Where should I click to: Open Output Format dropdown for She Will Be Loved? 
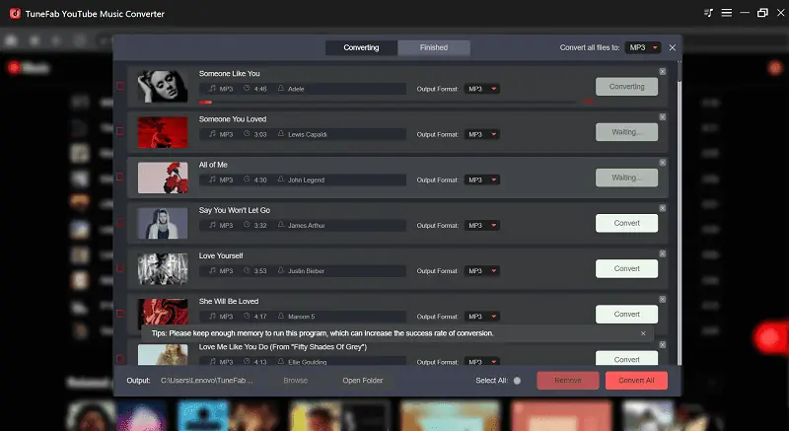[481, 317]
